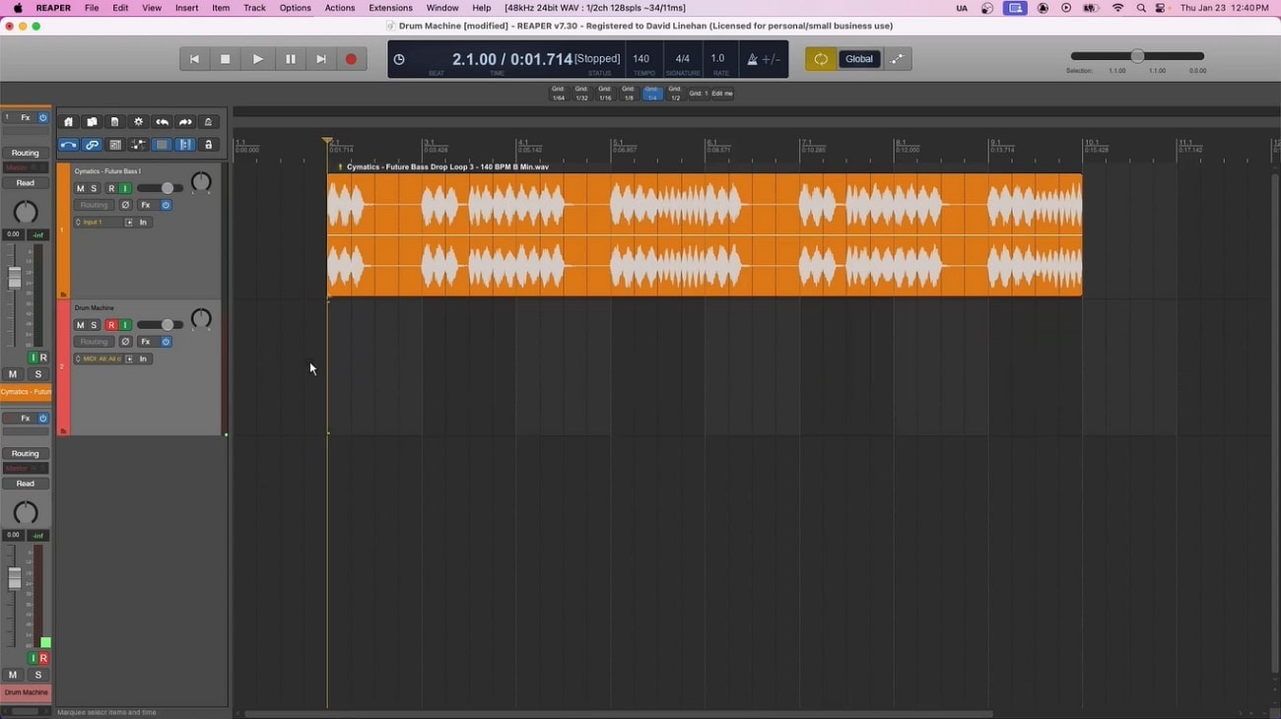Toggle the metronome toolbar icon in main toolbar
The width and height of the screenshot is (1281, 719).
pos(208,122)
